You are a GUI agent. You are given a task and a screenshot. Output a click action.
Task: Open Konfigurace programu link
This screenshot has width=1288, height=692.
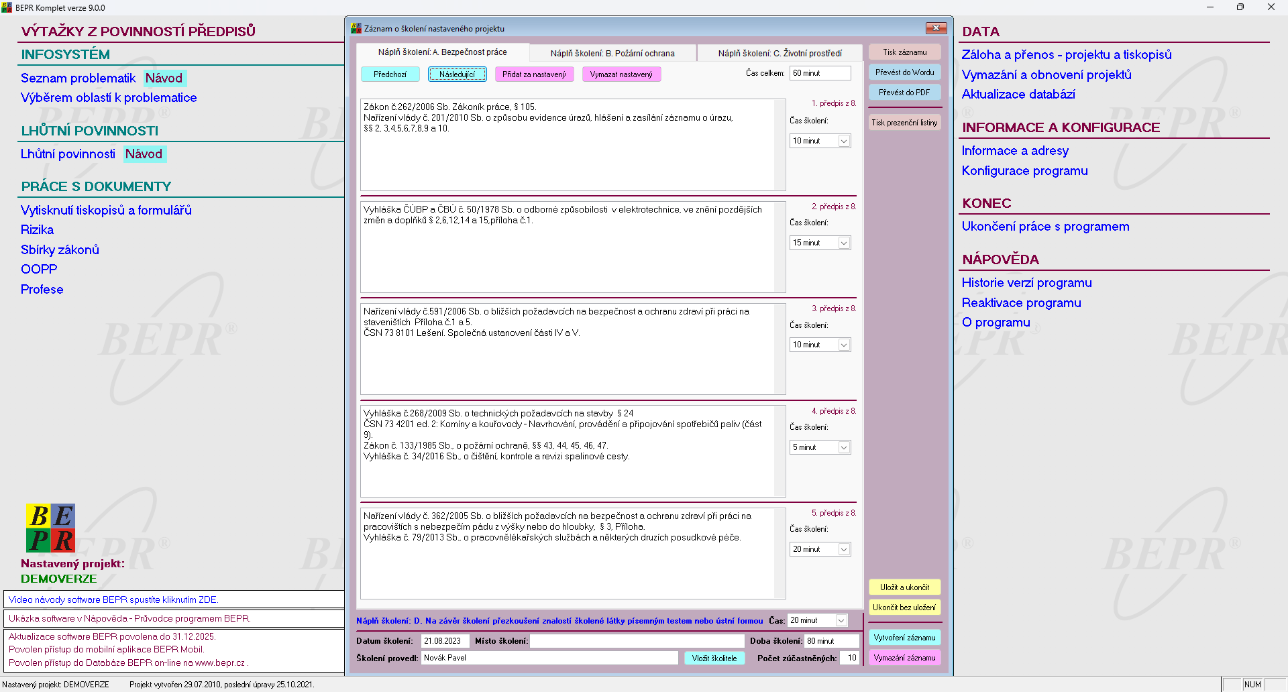[x=1024, y=171]
